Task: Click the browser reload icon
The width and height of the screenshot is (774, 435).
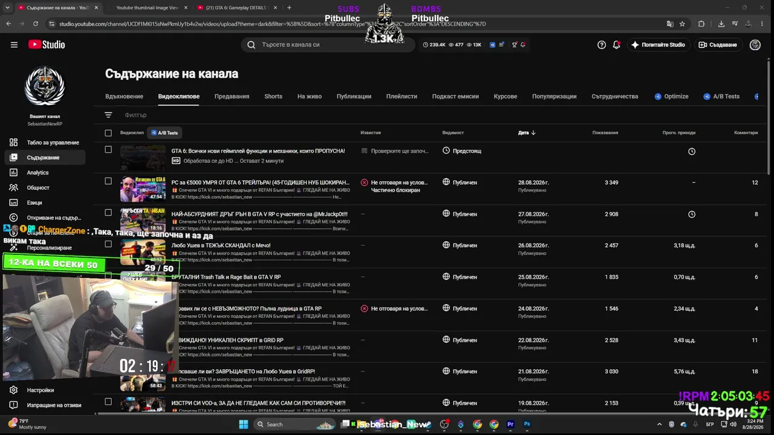Action: (36, 24)
